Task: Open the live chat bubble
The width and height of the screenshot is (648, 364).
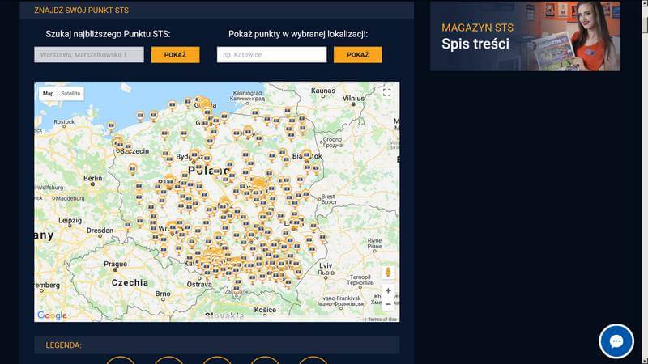Action: [x=616, y=341]
